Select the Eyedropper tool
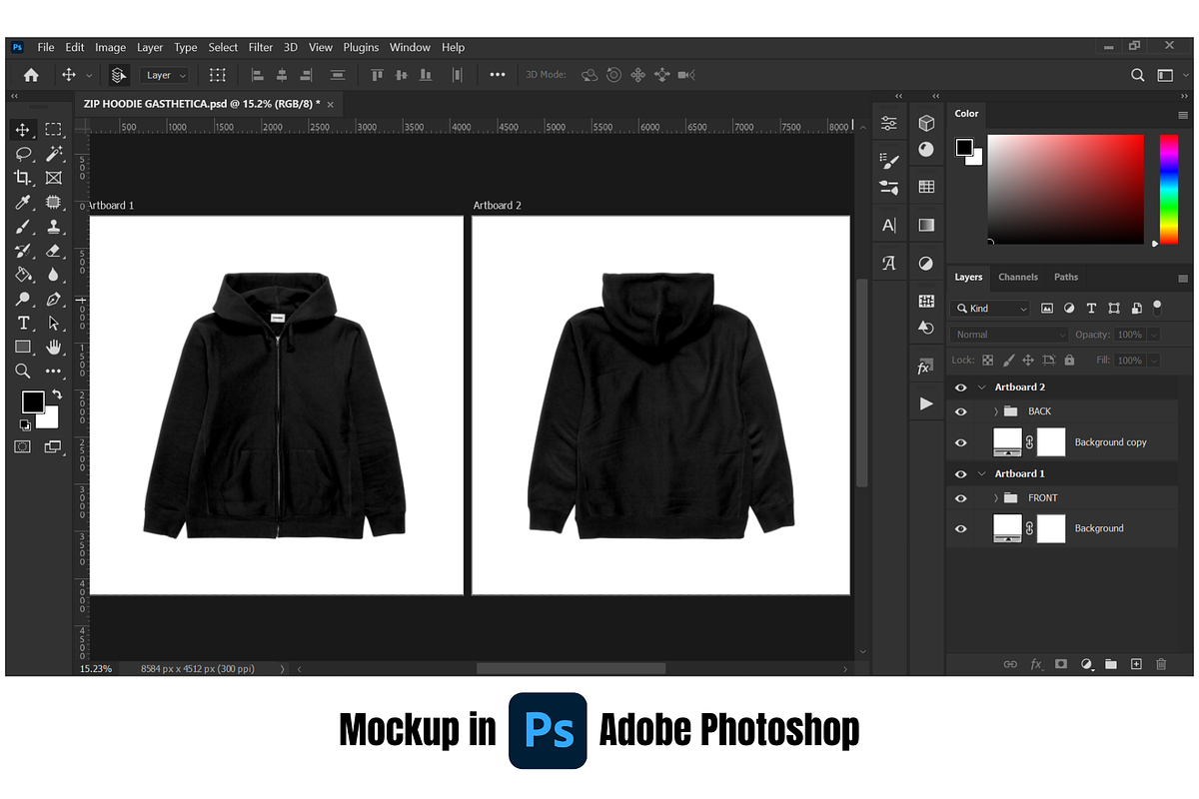Viewport: 1199px width, 799px height. (x=23, y=203)
